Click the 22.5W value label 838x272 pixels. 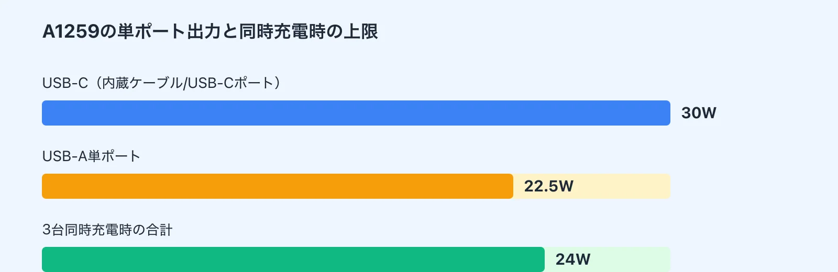(x=548, y=186)
